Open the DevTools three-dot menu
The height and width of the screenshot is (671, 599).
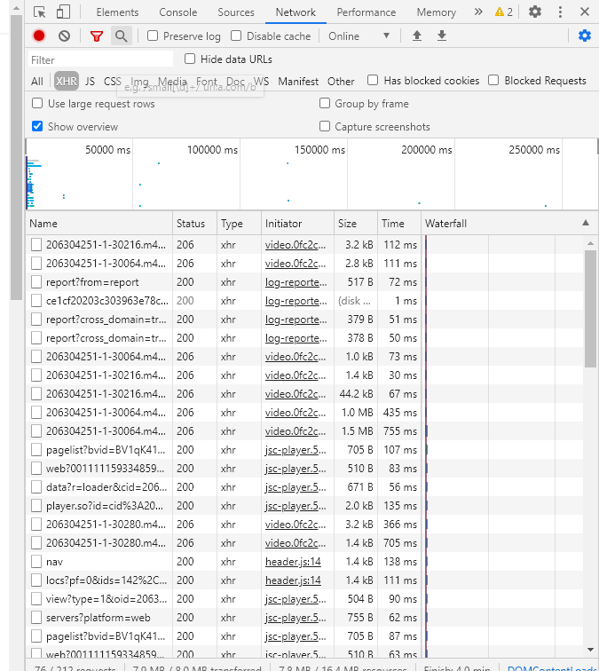(560, 12)
